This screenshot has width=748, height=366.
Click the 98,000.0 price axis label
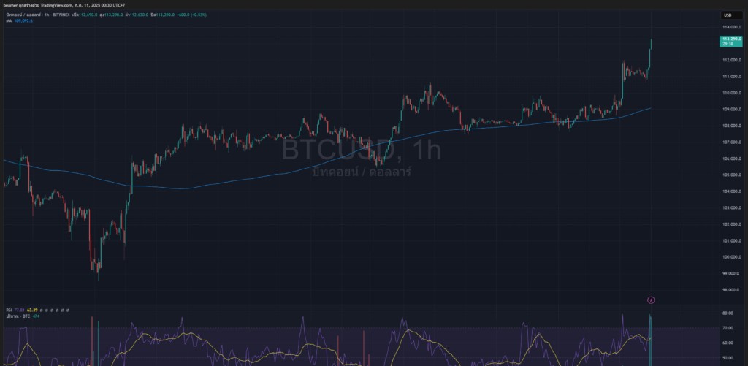coord(732,290)
